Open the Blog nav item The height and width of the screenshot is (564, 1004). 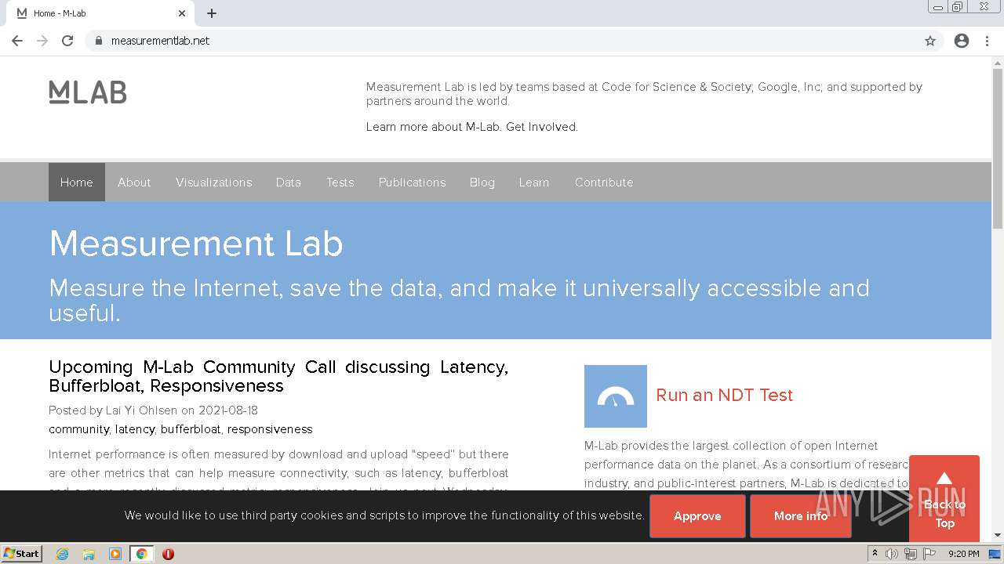tap(482, 182)
